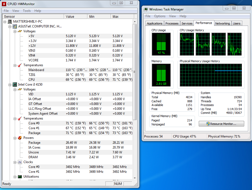Click the Powers flame icon
This screenshot has height=190, width=252.
pyautogui.click(x=20, y=138)
